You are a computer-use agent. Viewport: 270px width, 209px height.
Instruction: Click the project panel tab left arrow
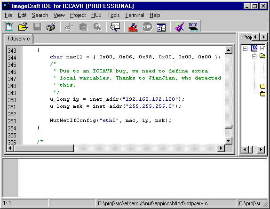point(255,37)
